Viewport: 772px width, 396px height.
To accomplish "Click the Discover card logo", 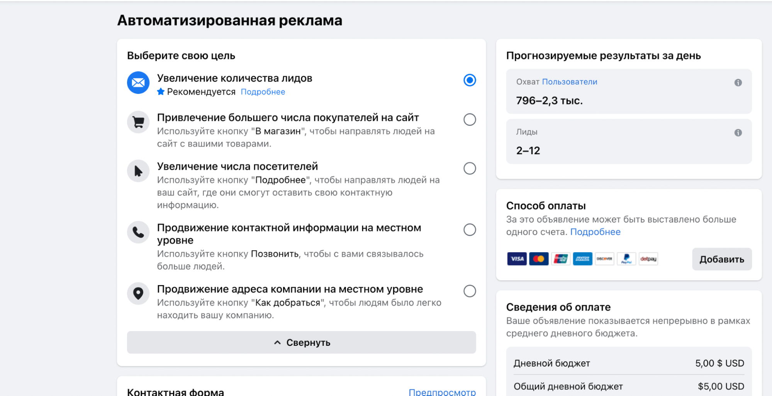I will (604, 259).
